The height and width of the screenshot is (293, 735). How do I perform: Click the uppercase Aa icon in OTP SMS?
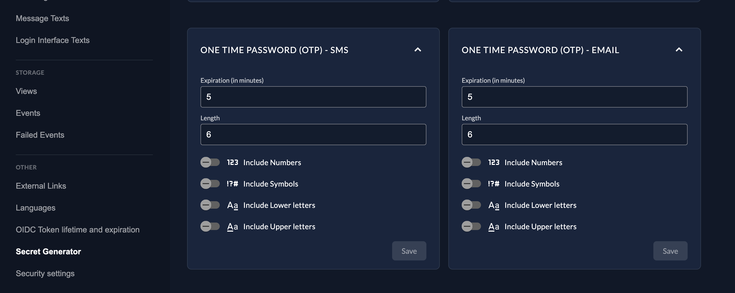232,227
